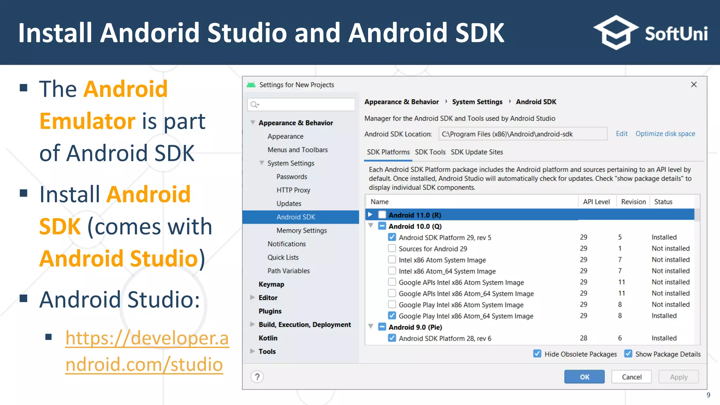
Task: Select Android SDK in the tree
Action: (x=301, y=217)
